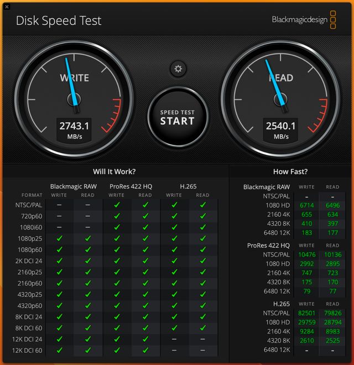
Task: Click the ProRes 422 HQ write checkmark for NTSC/PAL
Action: 117,205
